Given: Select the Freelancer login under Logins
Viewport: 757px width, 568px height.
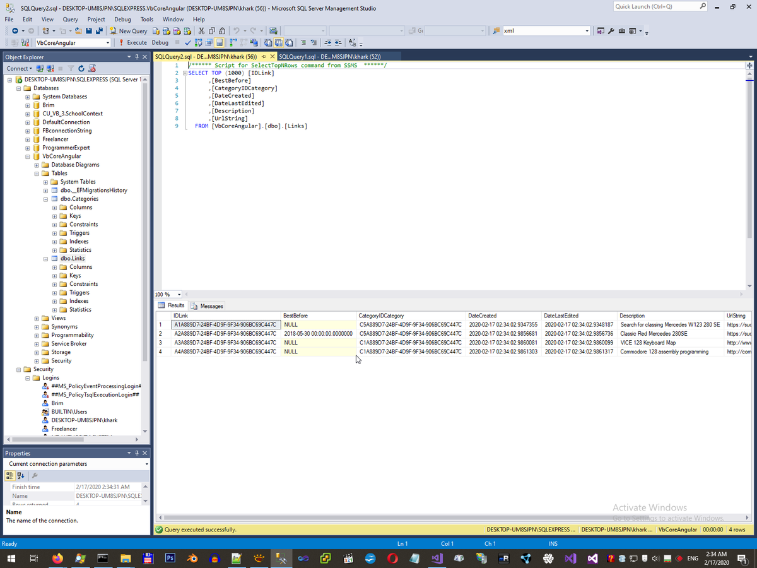Looking at the screenshot, I should [64, 429].
